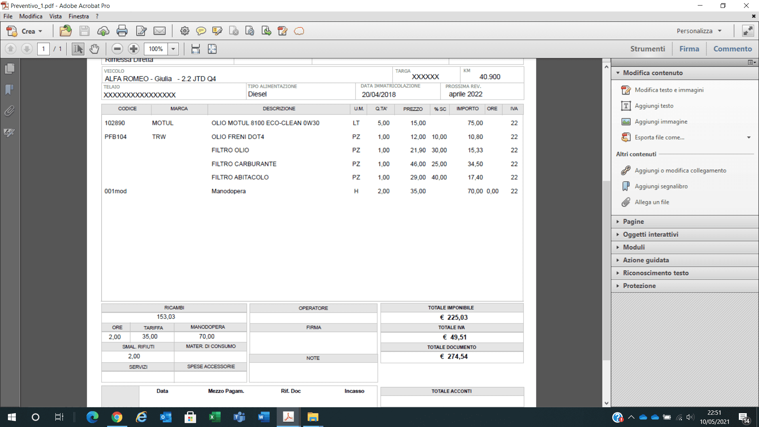Click Esporta file come option
The image size is (759, 427).
(x=659, y=137)
